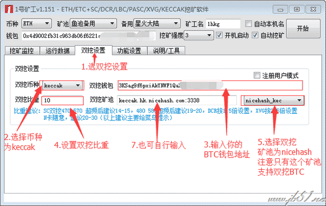The height and width of the screenshot is (206, 326).
Task: Open the 备用 星火大陆 backup pool dropdown
Action: (x=156, y=24)
